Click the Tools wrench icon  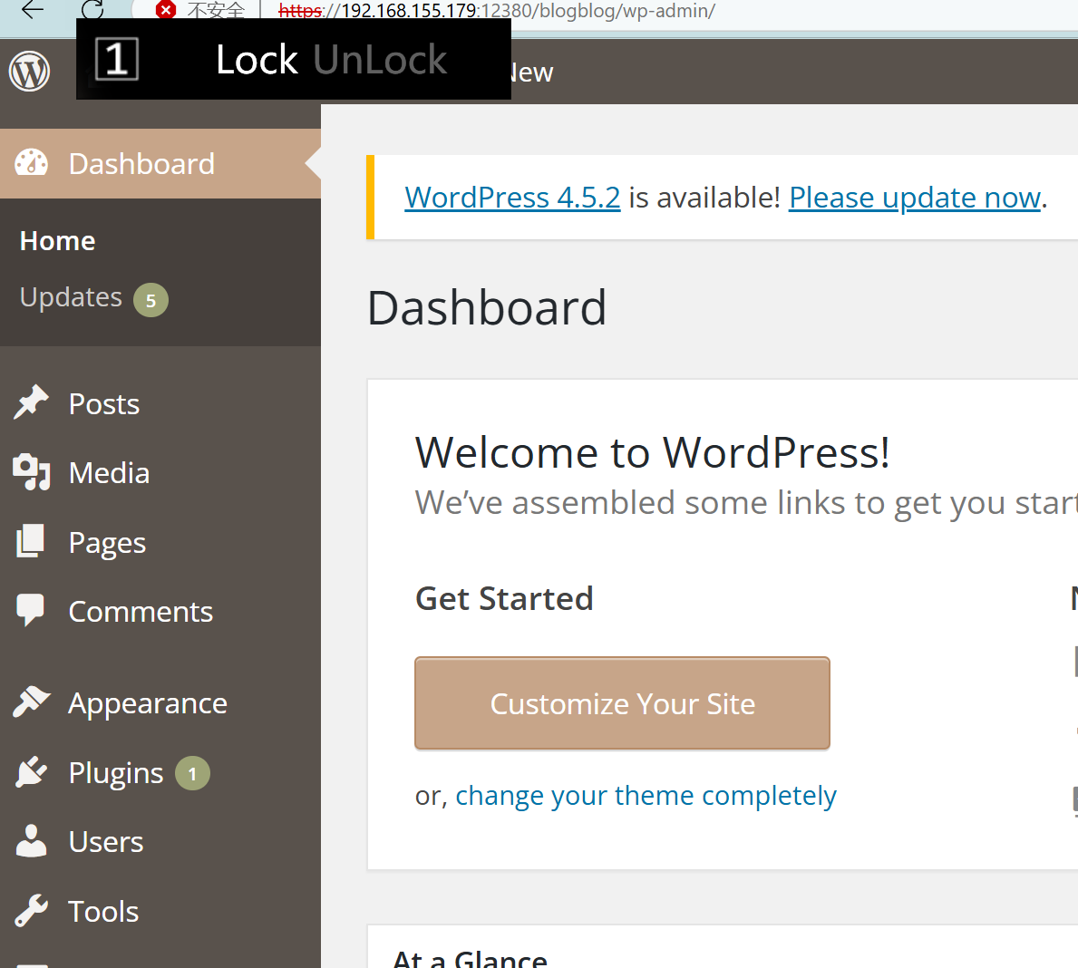pos(31,911)
